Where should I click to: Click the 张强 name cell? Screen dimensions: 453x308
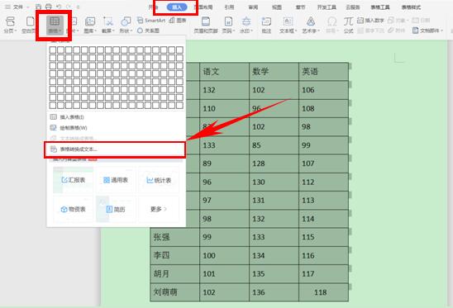coord(174,237)
